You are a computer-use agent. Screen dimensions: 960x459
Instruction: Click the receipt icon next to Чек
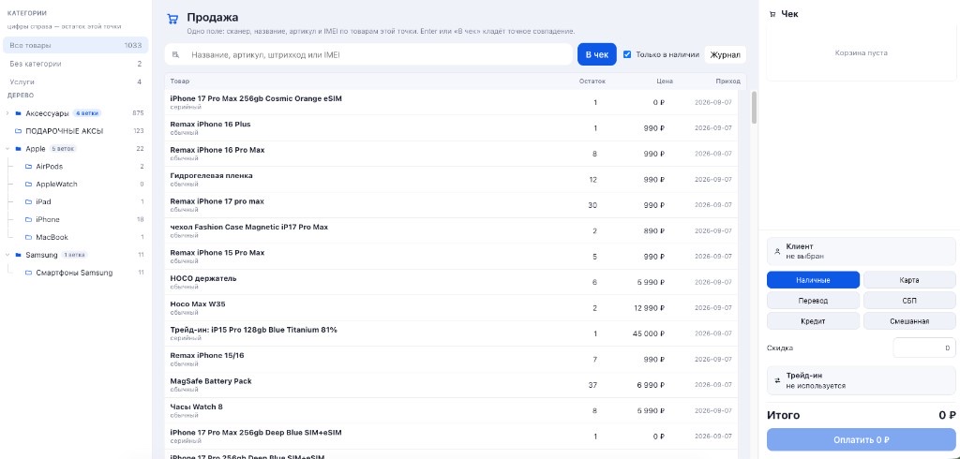772,14
